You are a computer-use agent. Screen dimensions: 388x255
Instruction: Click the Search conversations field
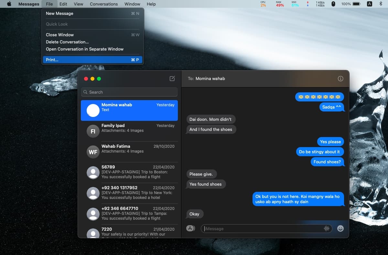(x=129, y=92)
